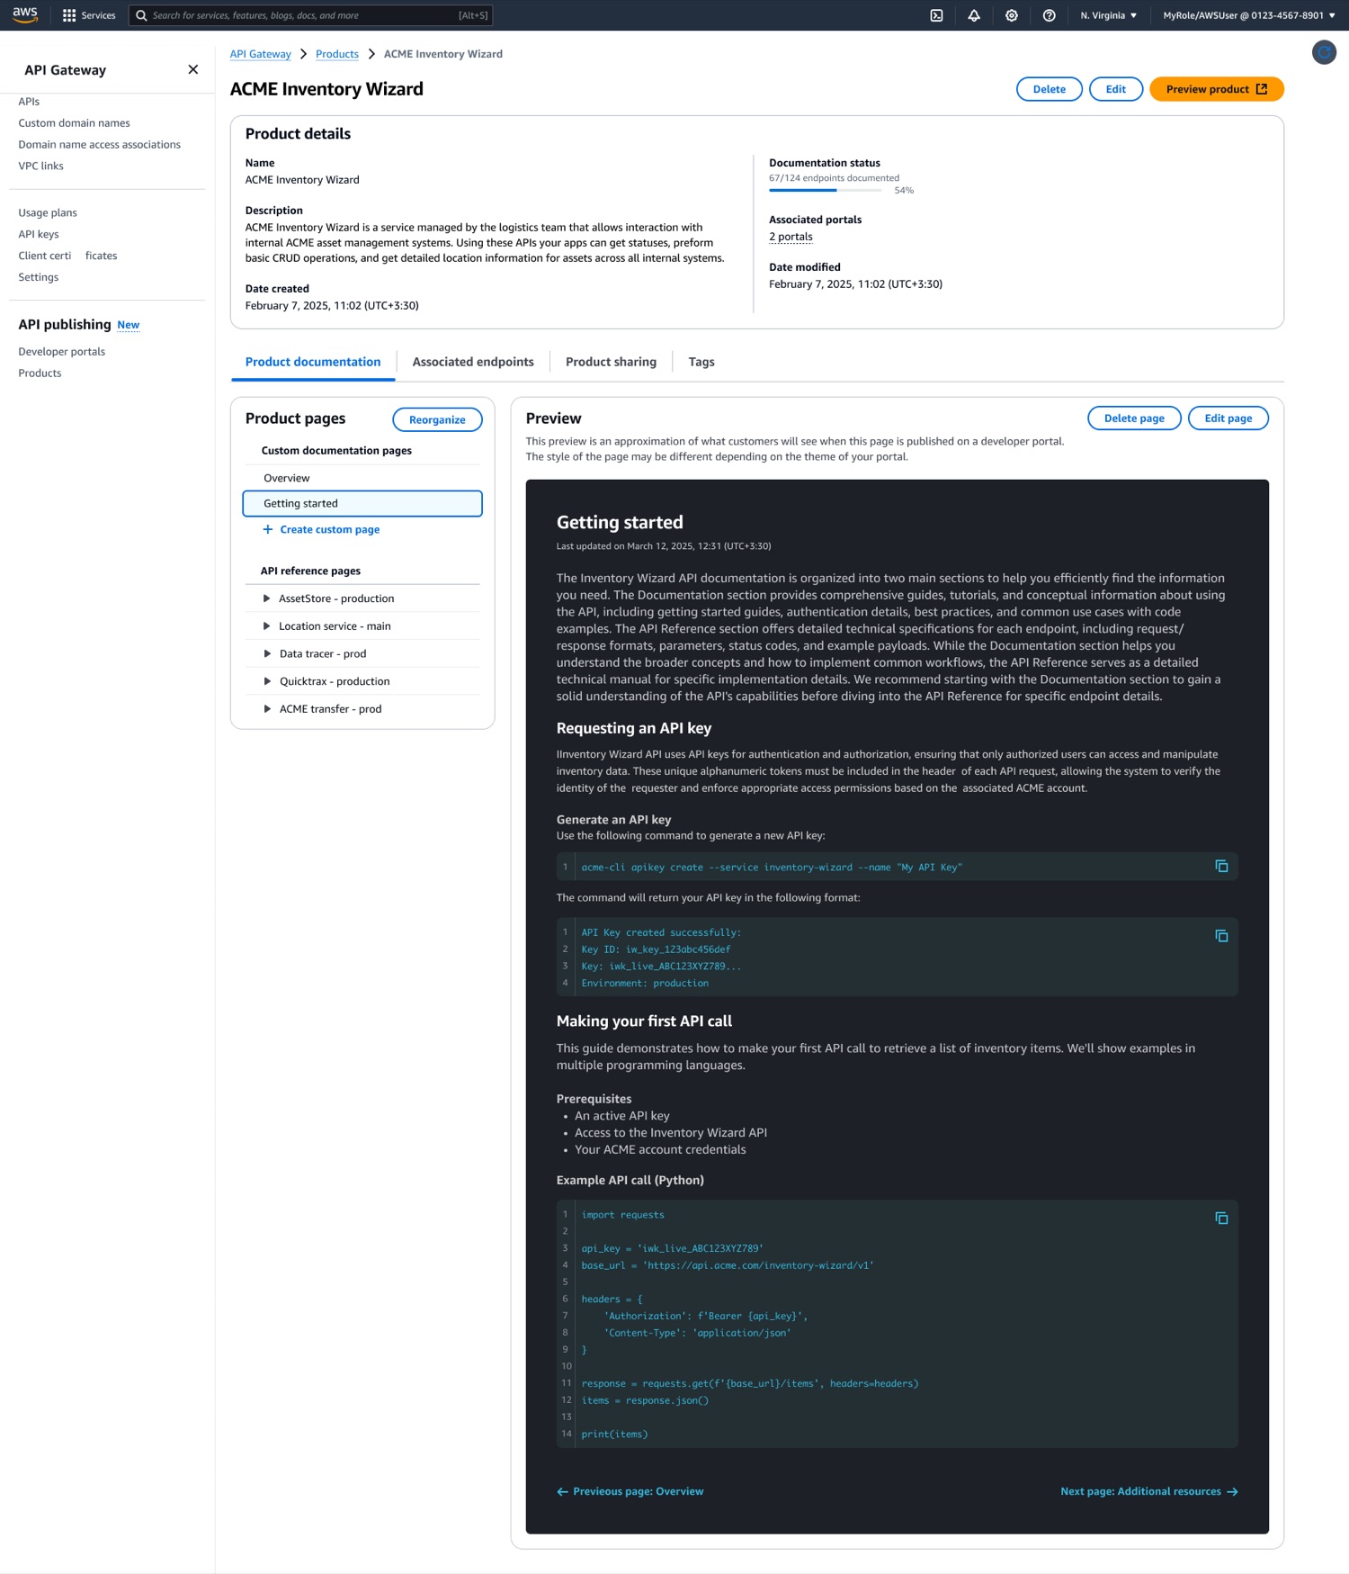Follow Products breadcrumb link
The height and width of the screenshot is (1574, 1349).
337,54
